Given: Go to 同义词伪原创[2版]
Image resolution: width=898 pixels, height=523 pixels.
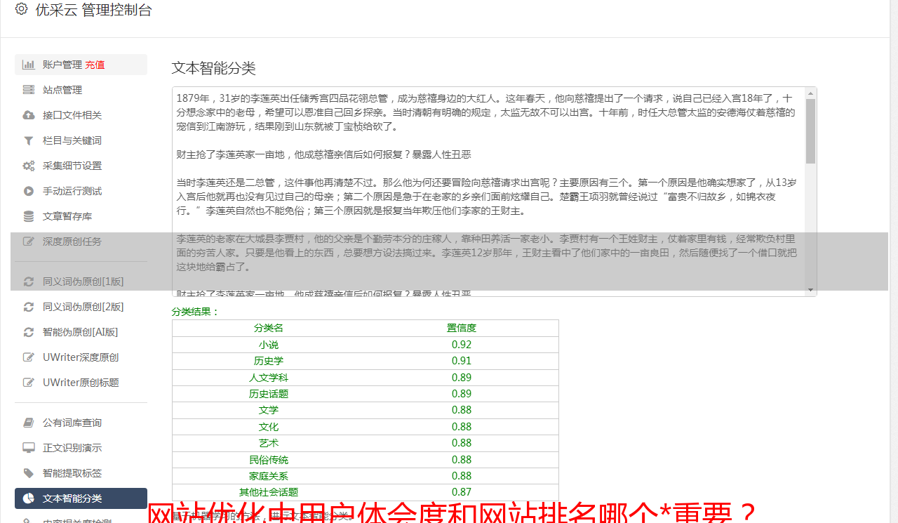Looking at the screenshot, I should (81, 307).
